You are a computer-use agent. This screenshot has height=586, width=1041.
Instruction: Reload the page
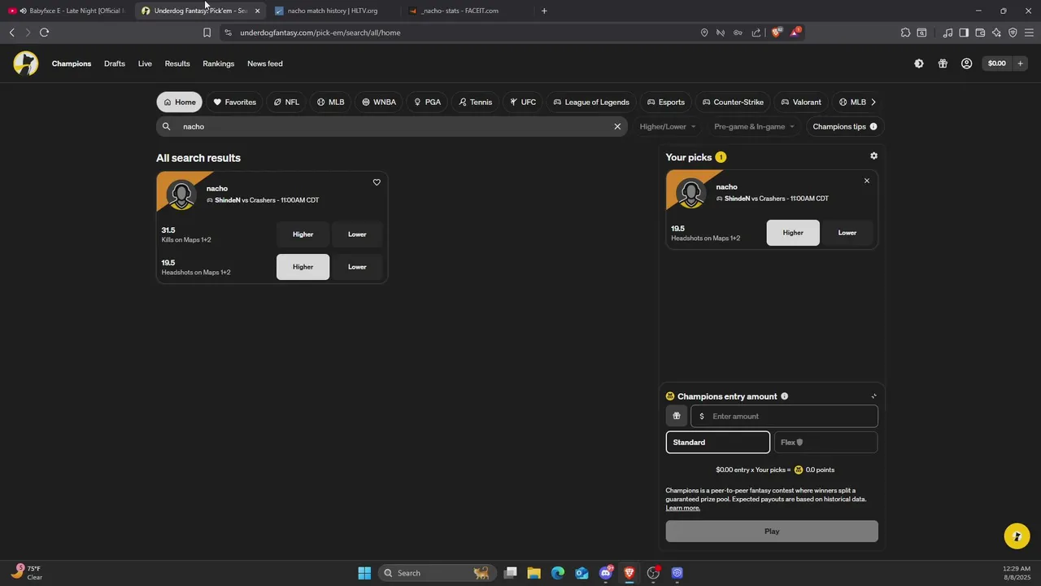[x=44, y=33]
